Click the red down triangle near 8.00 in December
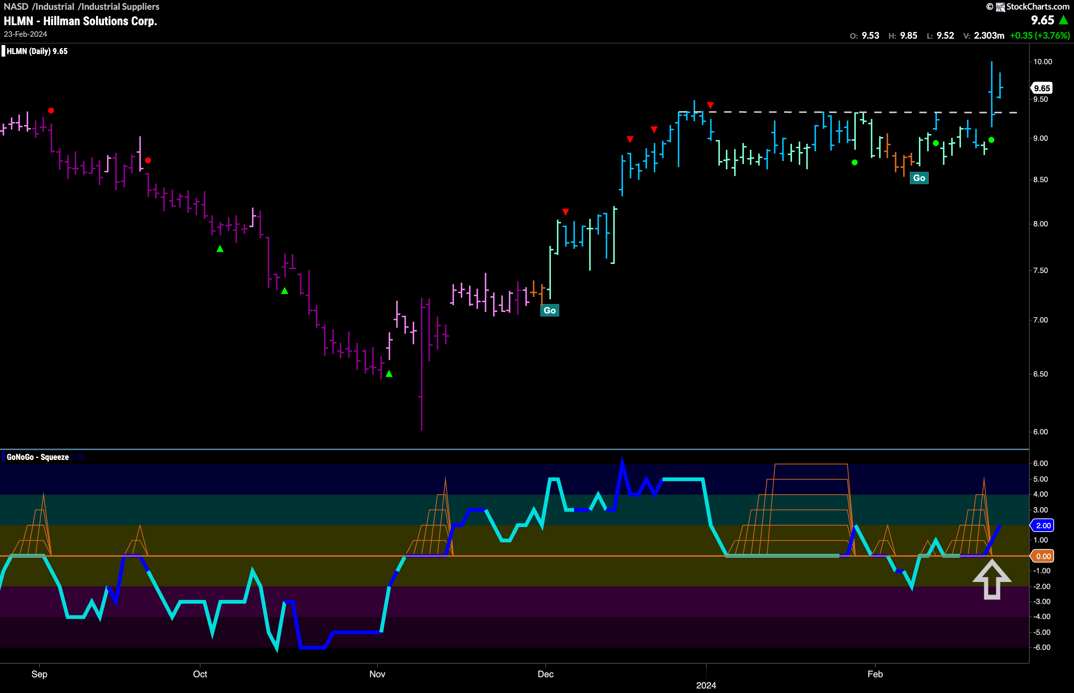Screen dimensions: 1074x693 [566, 212]
